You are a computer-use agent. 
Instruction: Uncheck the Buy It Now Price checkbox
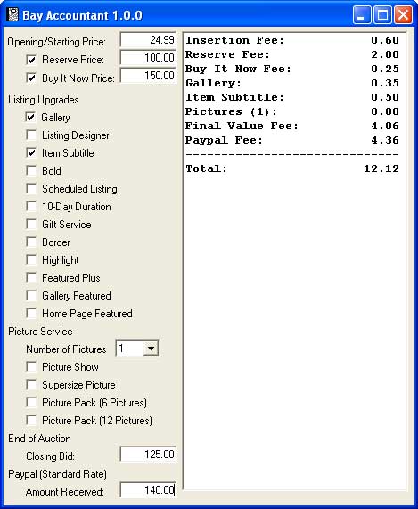31,78
